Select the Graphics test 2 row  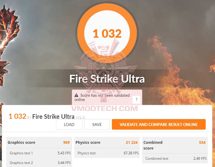pyautogui.click(x=39, y=162)
